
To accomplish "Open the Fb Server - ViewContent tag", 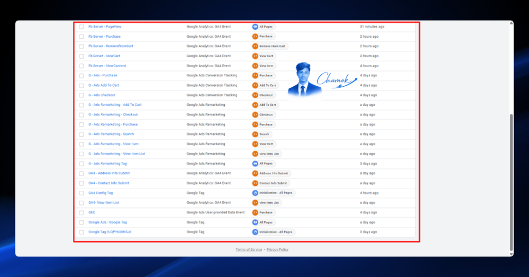I will click(107, 66).
